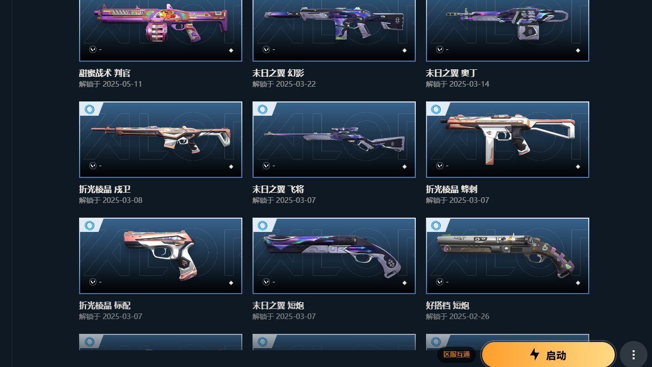The height and width of the screenshot is (367, 652).
Task: Open the 折光棱晶 戍卫 skin title
Action: pyautogui.click(x=105, y=189)
